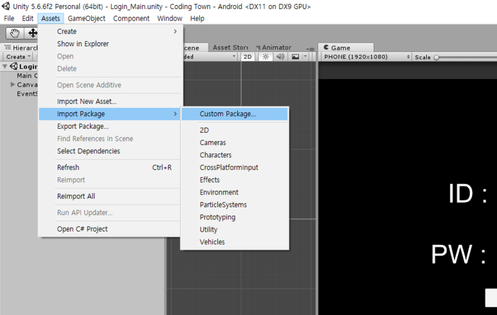Viewport: 497px width, 315px height.
Task: Import the Vehicles package
Action: point(235,242)
